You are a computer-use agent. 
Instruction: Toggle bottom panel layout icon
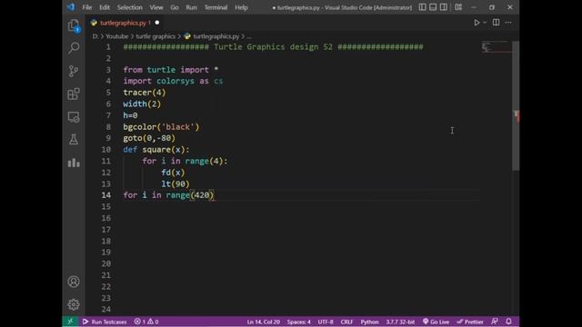pos(433,7)
